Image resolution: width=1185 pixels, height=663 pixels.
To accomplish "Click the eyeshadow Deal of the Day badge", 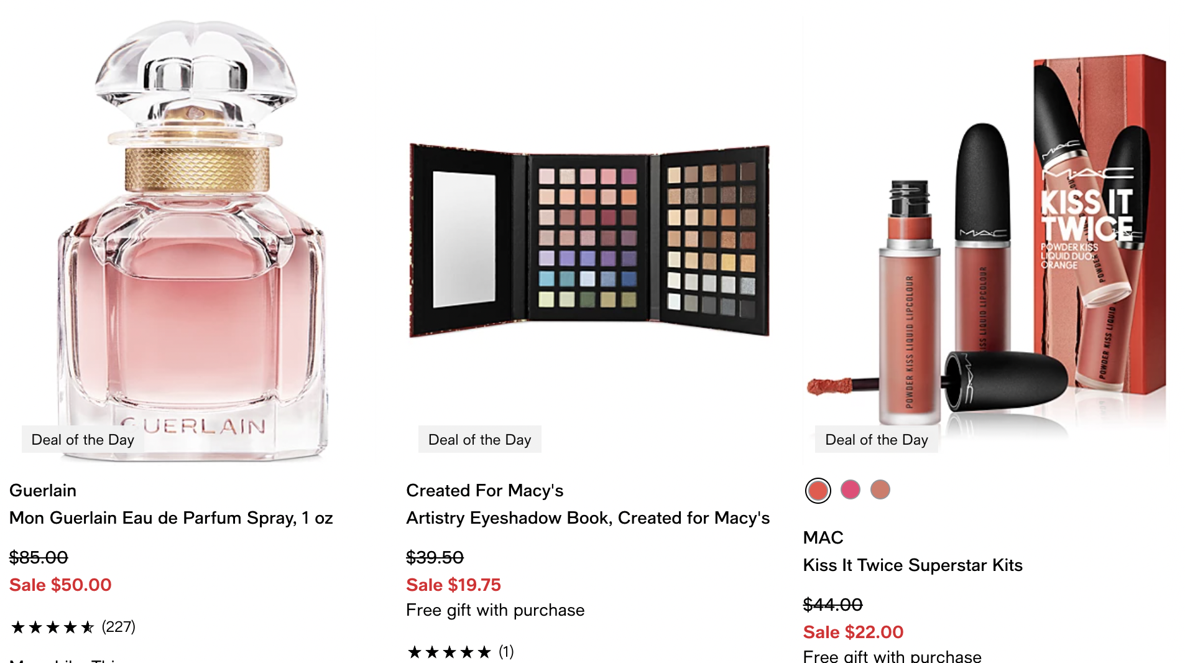I will coord(479,440).
